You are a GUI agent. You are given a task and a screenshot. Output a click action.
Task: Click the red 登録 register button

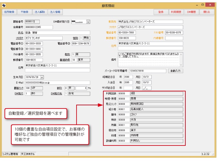pos(161,12)
